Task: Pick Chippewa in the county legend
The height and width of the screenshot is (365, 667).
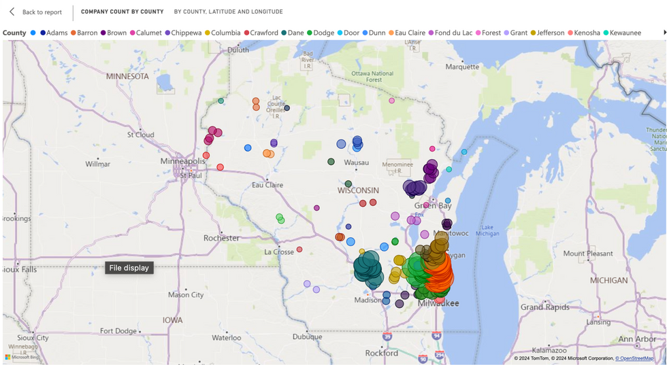Action: point(183,33)
